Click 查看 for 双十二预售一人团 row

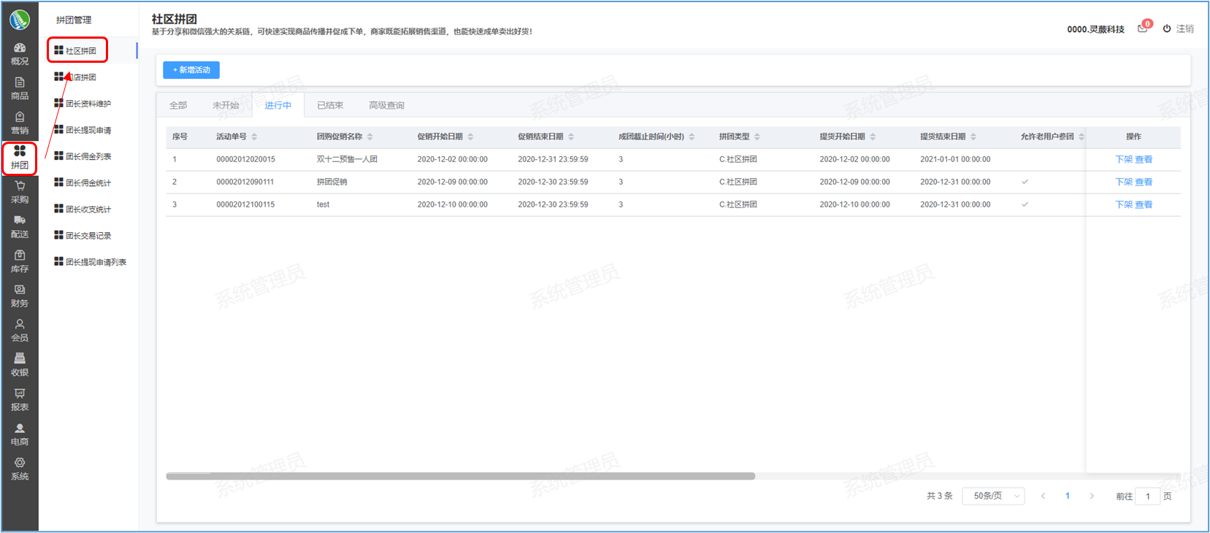pyautogui.click(x=1144, y=159)
